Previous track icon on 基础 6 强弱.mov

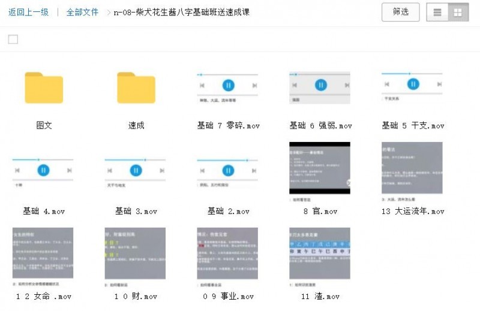(295, 85)
